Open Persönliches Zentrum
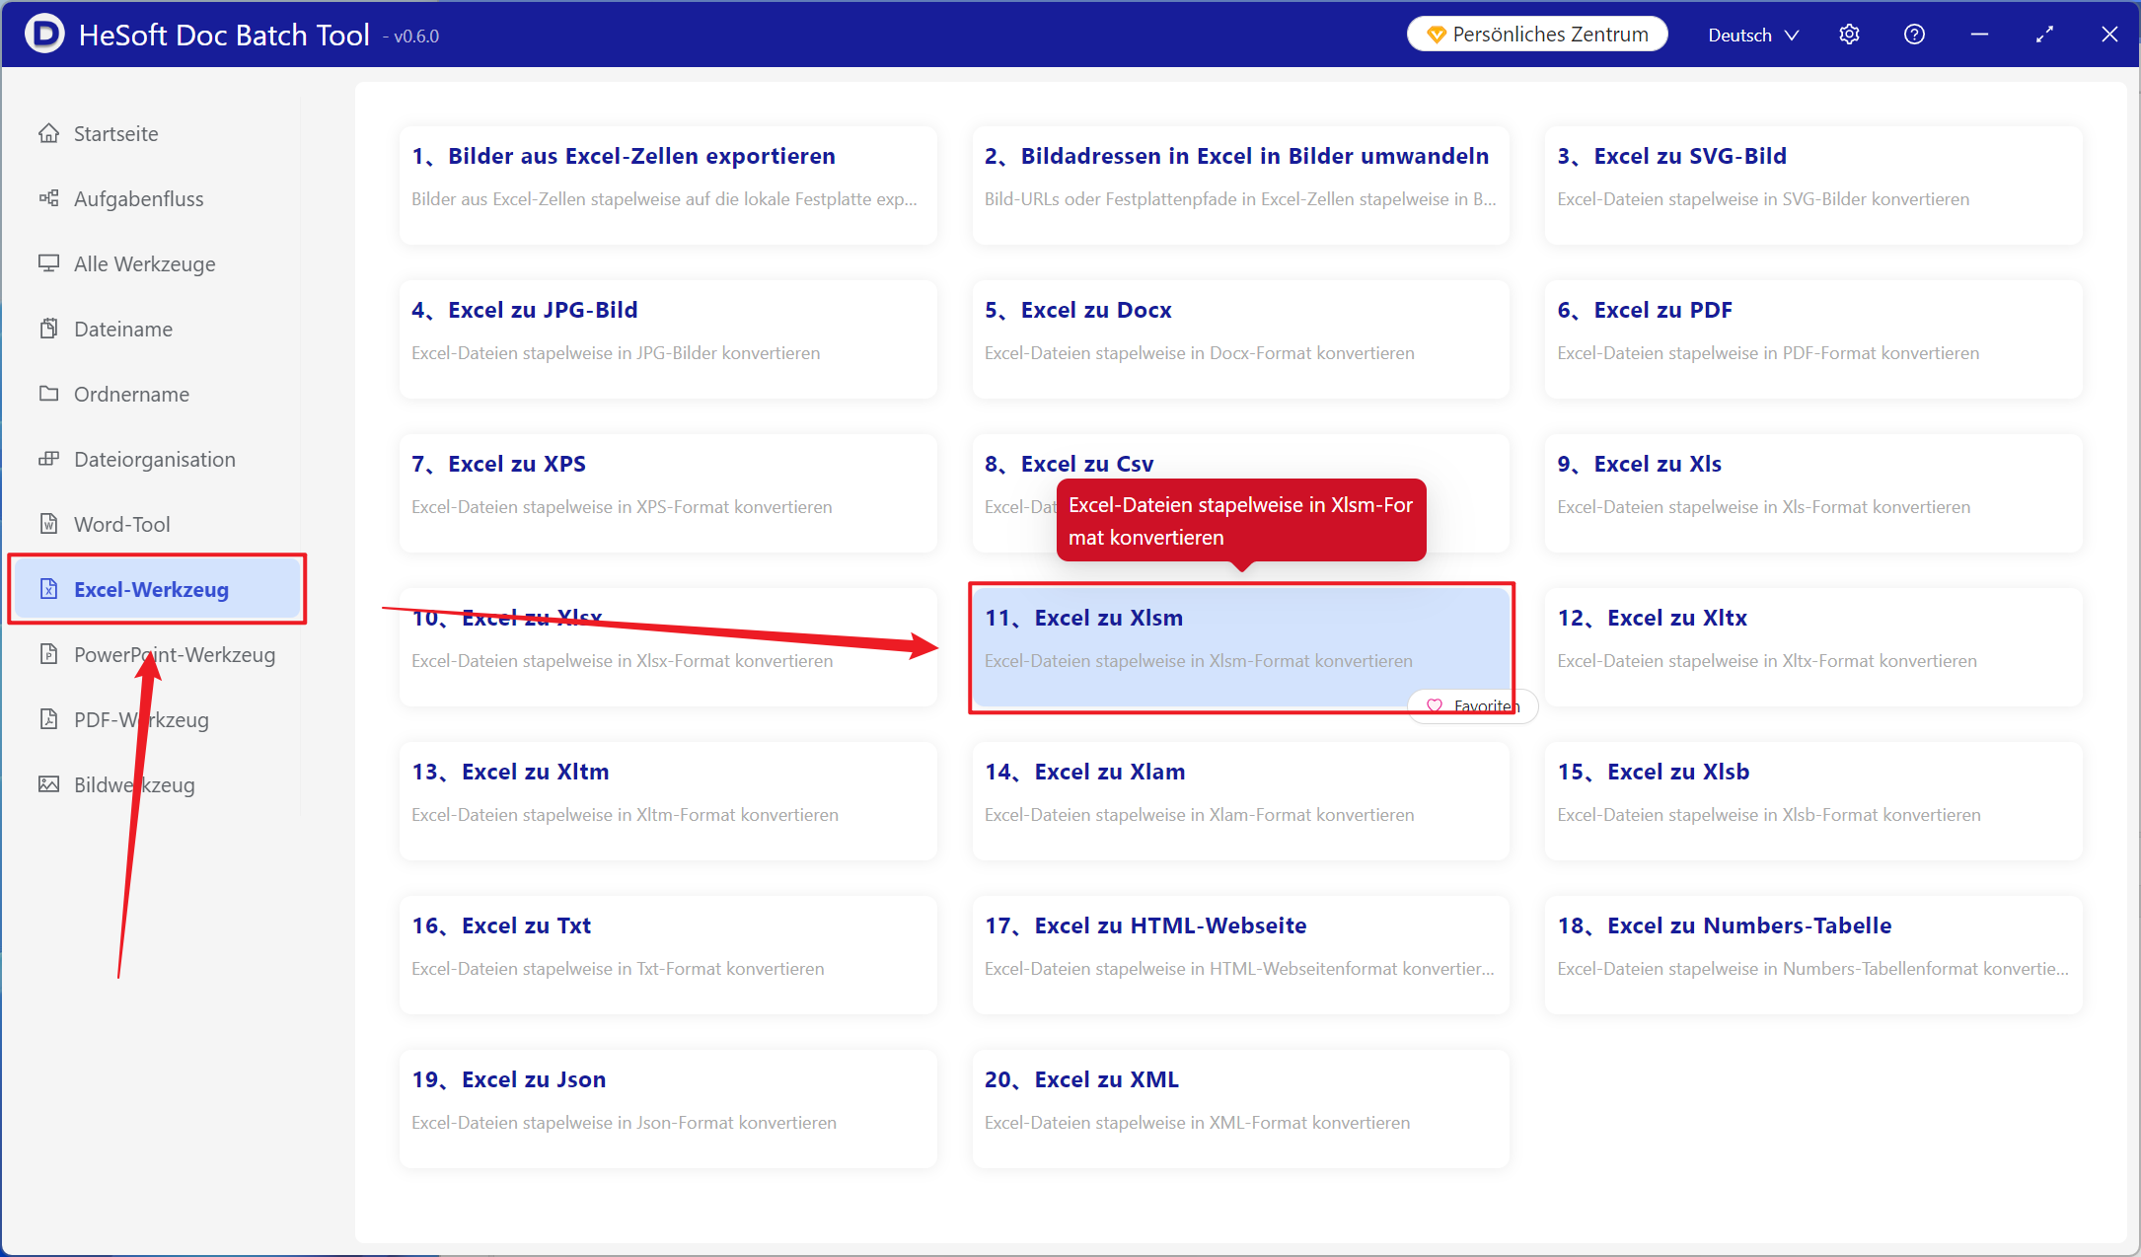This screenshot has height=1257, width=2141. [1537, 35]
